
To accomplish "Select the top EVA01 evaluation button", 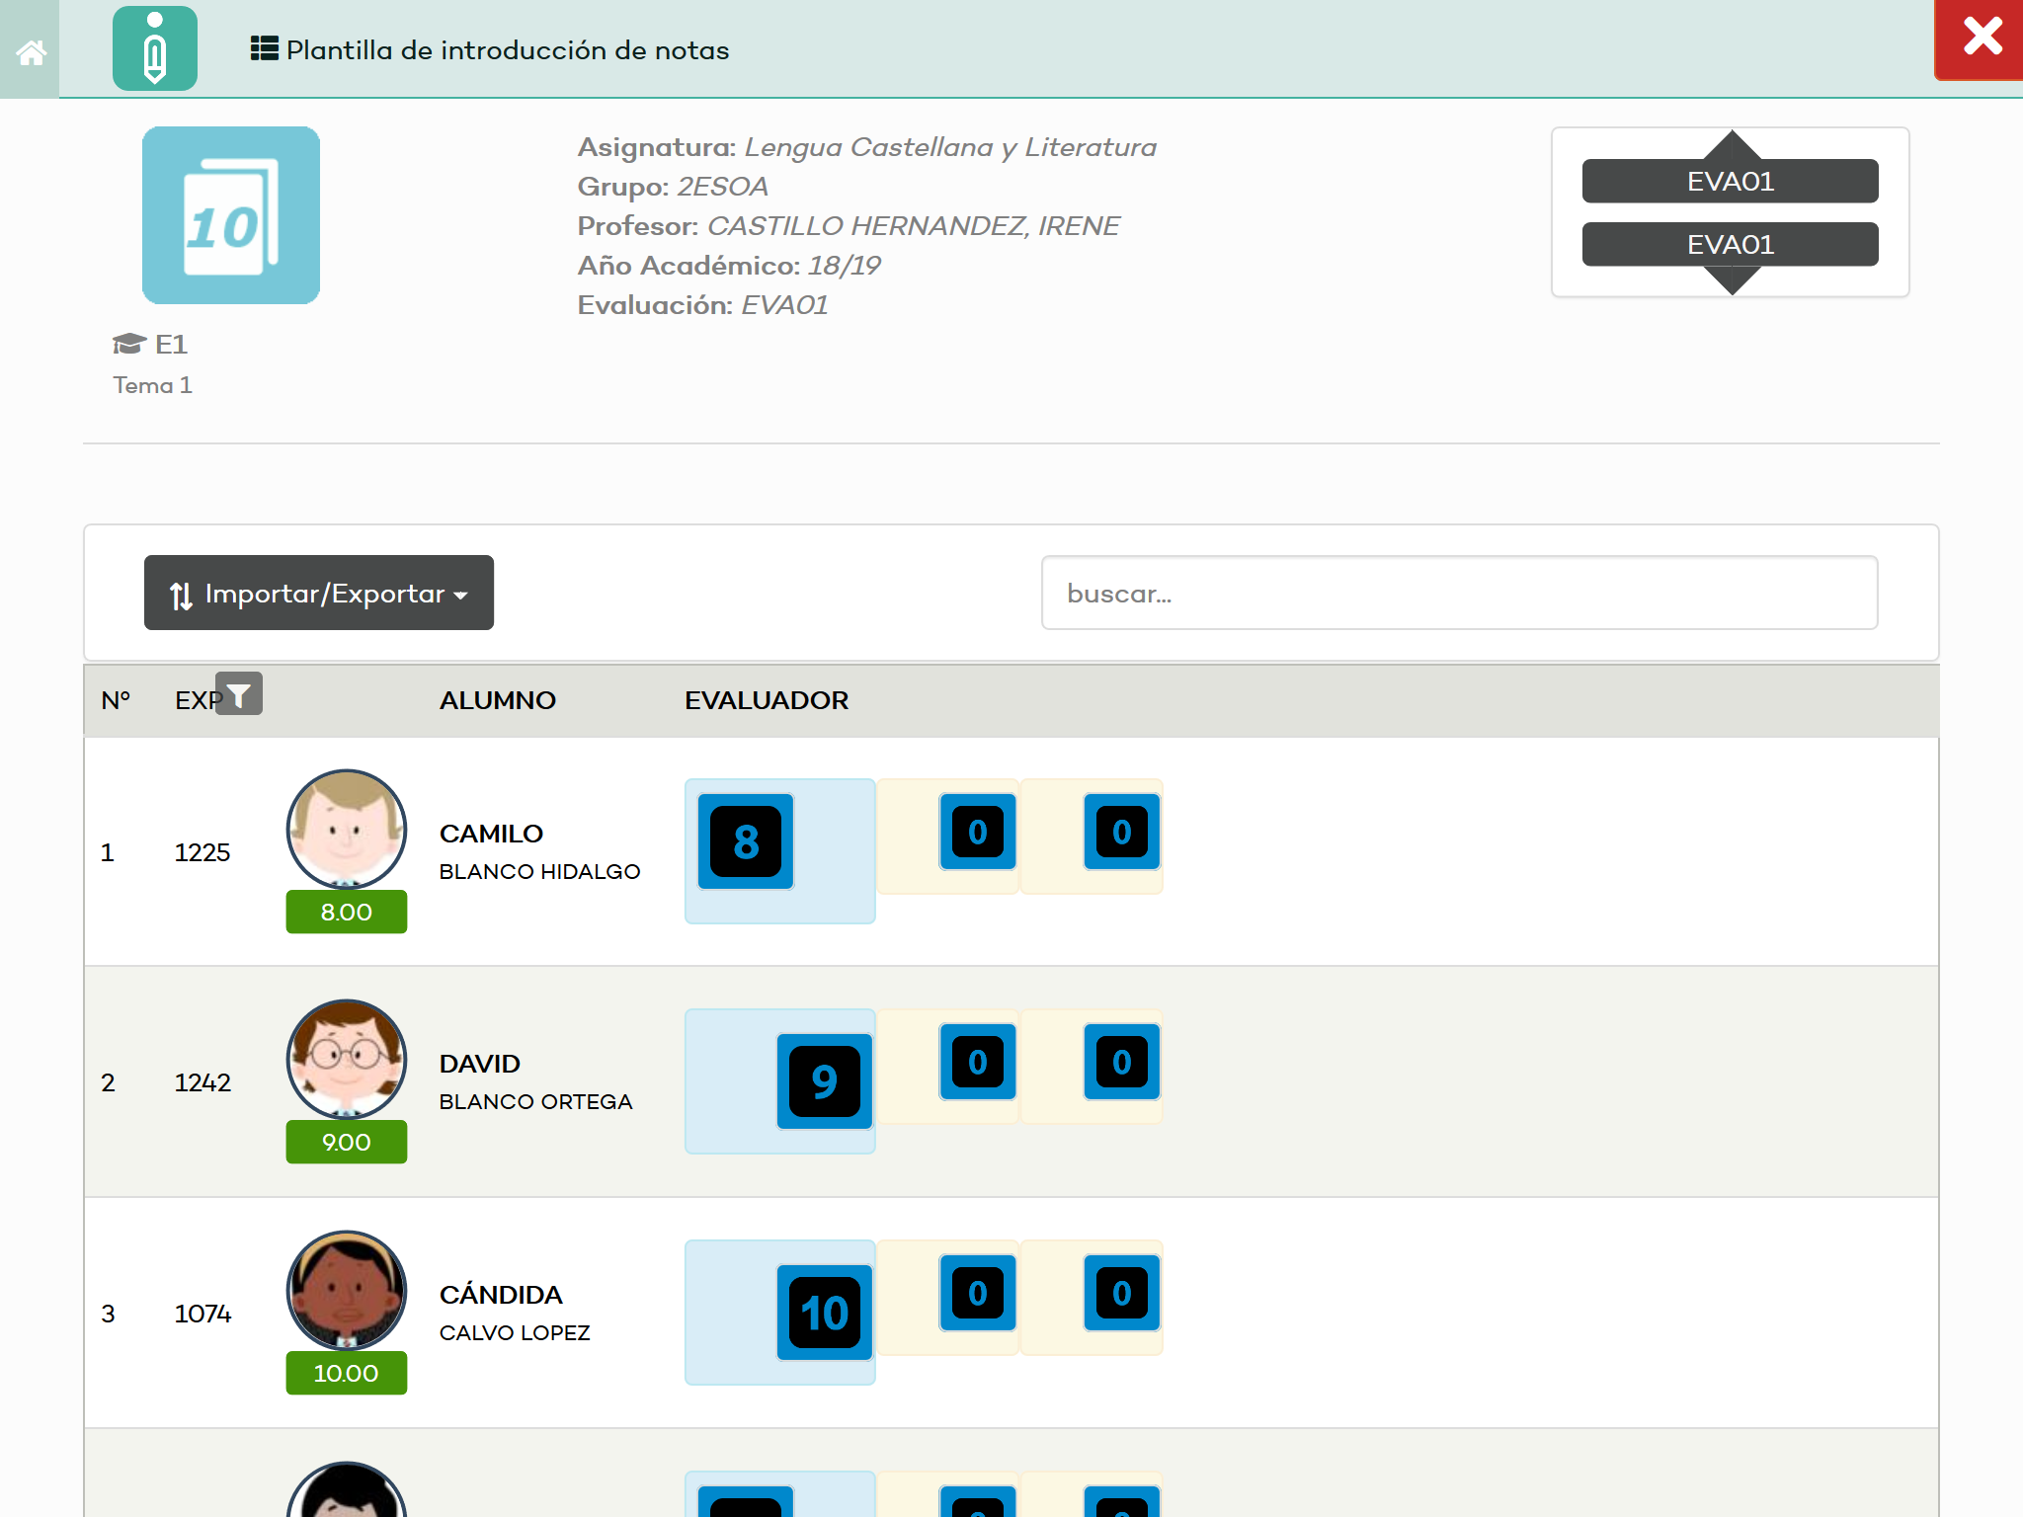I will tap(1730, 182).
